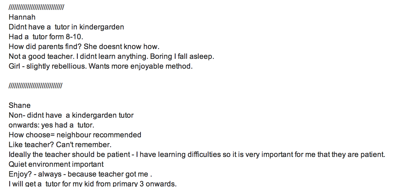Click the line 'Had a tutor form 8-10.'
This screenshot has height=187, width=419.
coord(46,37)
